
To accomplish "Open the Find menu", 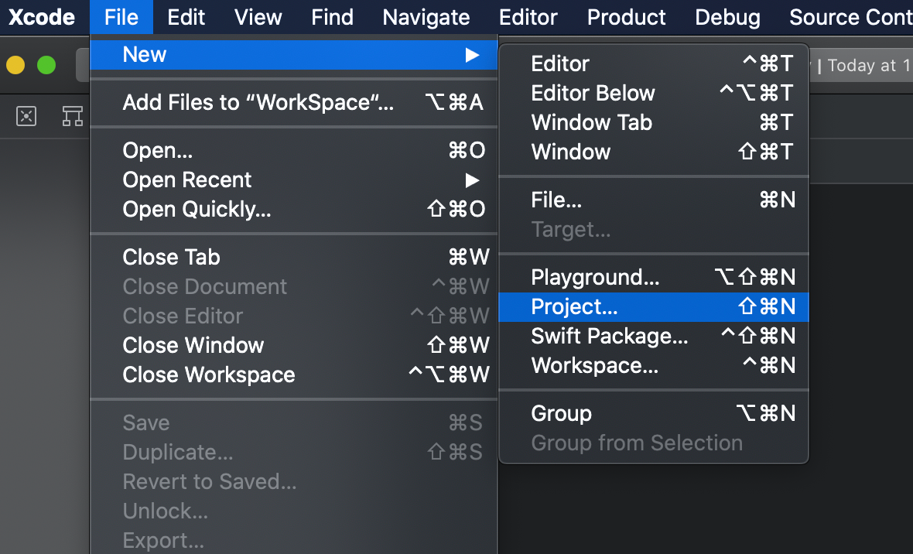I will pyautogui.click(x=332, y=17).
